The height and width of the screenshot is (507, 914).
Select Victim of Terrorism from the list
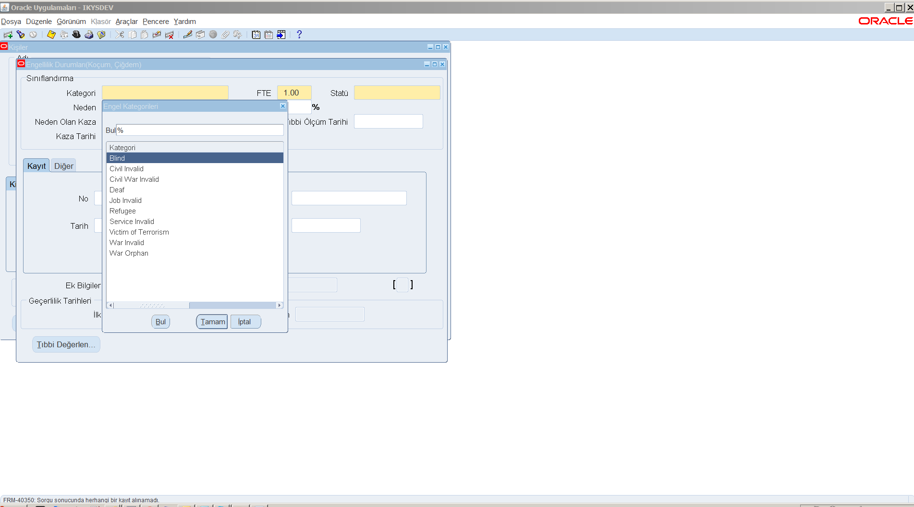tap(139, 232)
